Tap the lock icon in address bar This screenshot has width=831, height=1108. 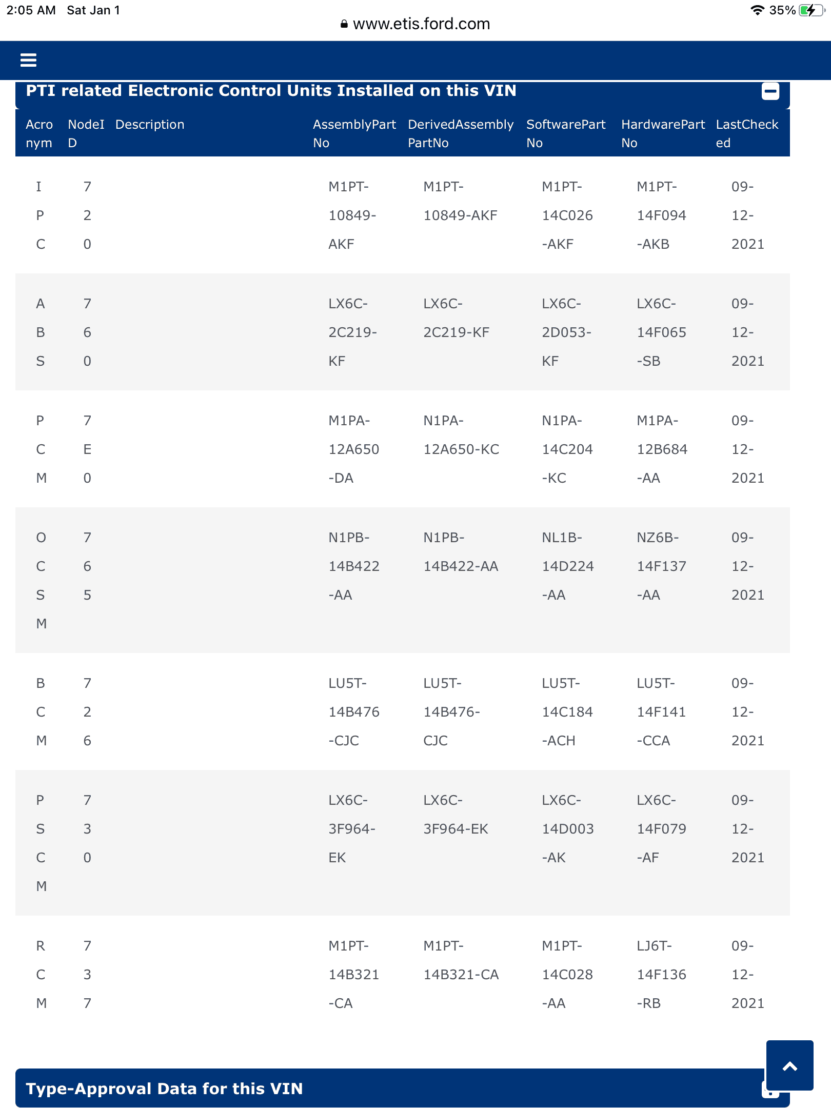tap(344, 24)
